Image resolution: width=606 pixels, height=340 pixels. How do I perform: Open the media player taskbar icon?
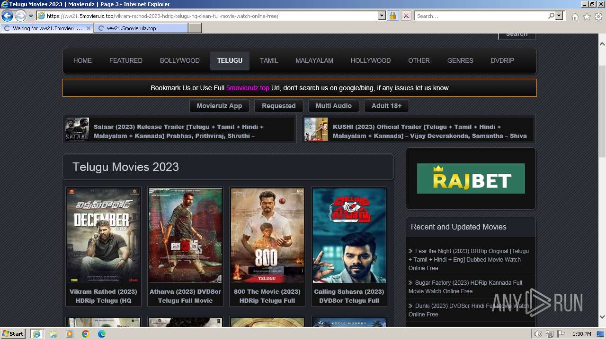point(70,334)
